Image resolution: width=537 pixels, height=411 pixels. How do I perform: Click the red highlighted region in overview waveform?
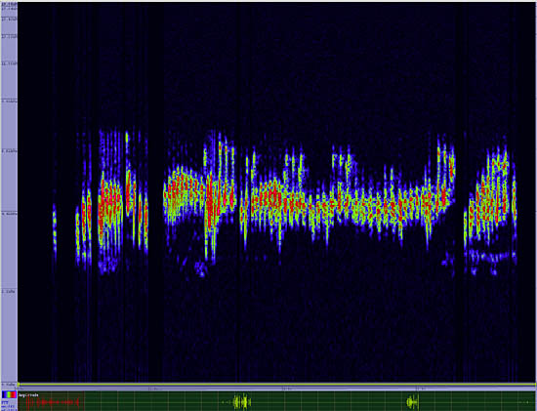coord(52,401)
